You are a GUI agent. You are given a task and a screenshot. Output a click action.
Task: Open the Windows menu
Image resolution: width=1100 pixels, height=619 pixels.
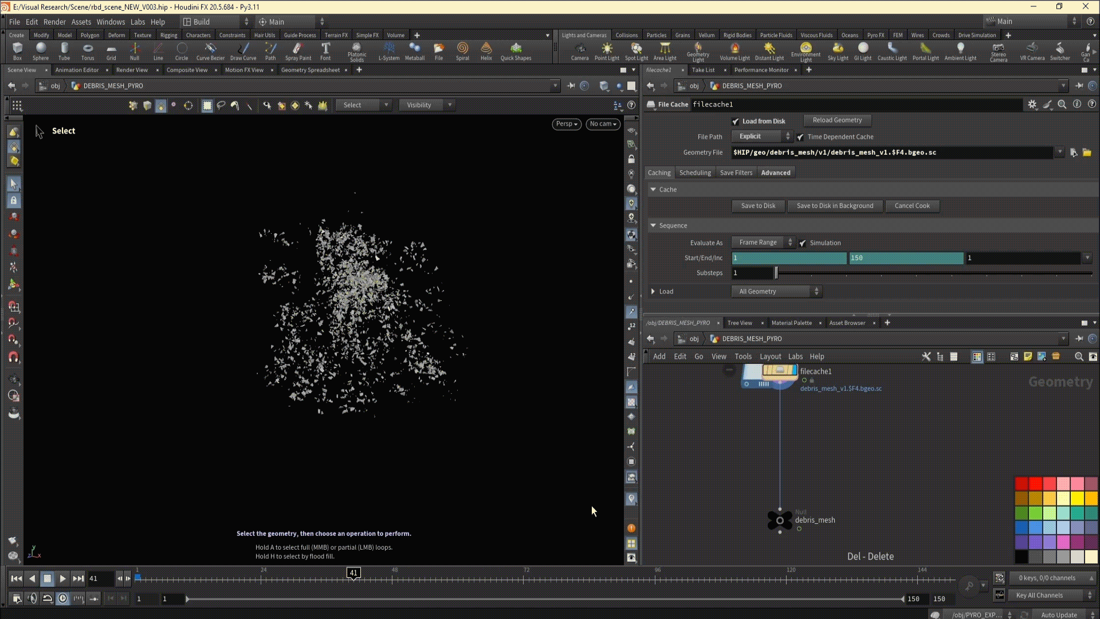[x=111, y=22]
